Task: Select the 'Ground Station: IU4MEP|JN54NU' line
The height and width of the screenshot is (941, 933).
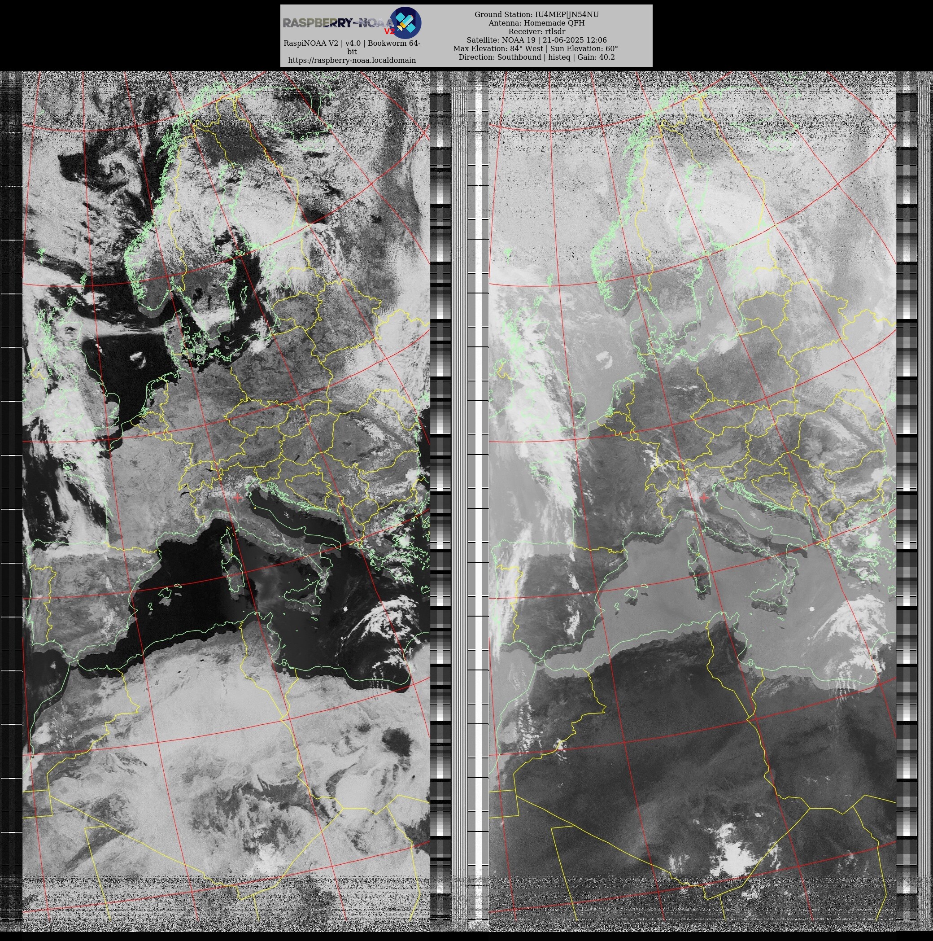Action: point(536,15)
